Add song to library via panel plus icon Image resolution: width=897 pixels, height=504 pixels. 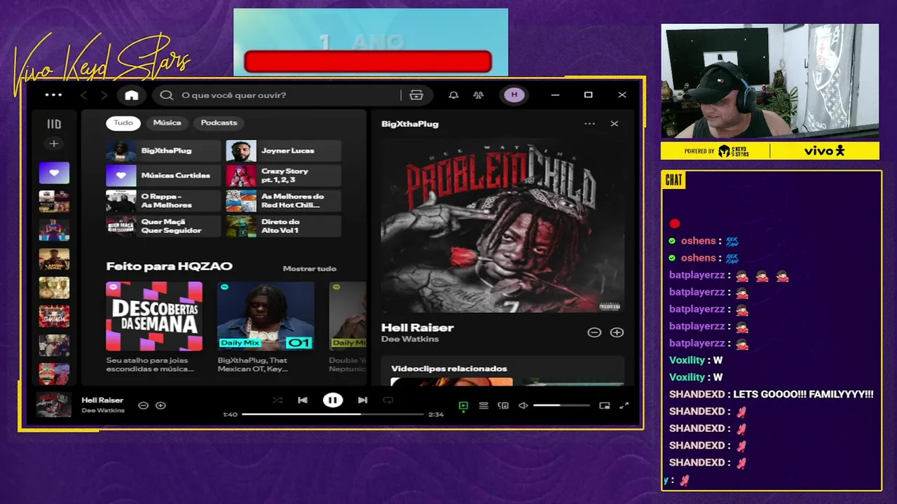coord(617,332)
